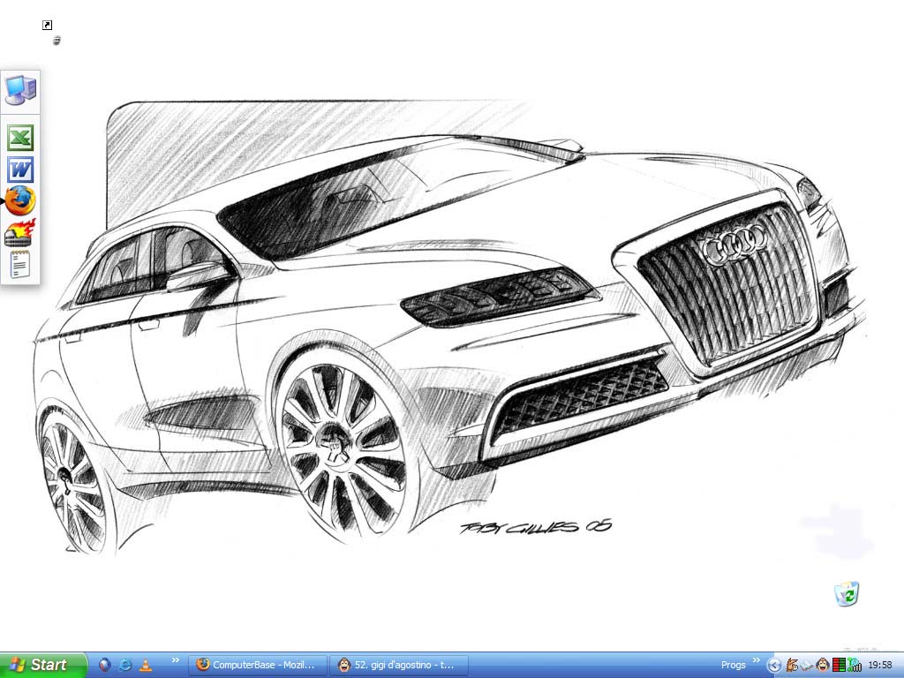The width and height of the screenshot is (904, 678).
Task: Launch Firefox from the side dock
Action: [21, 200]
